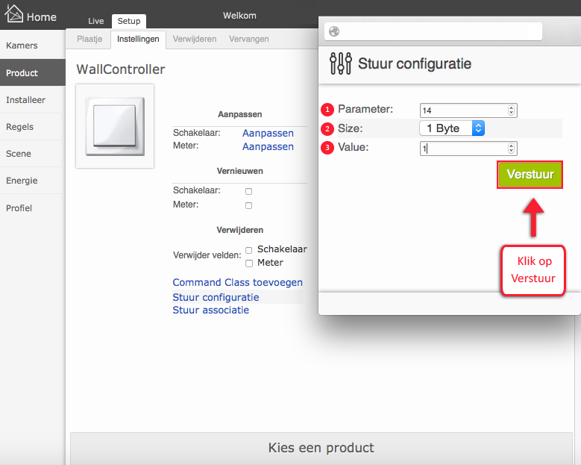Enable Meter checkbox under Verwijder velden
This screenshot has width=581, height=465.
point(249,263)
